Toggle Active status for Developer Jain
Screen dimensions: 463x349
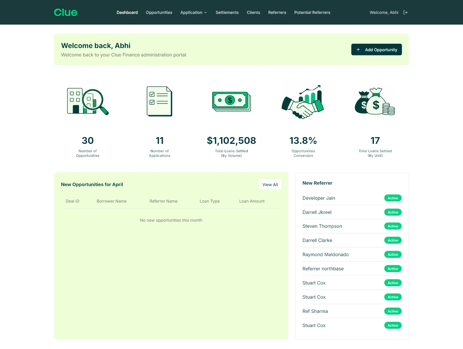393,198
